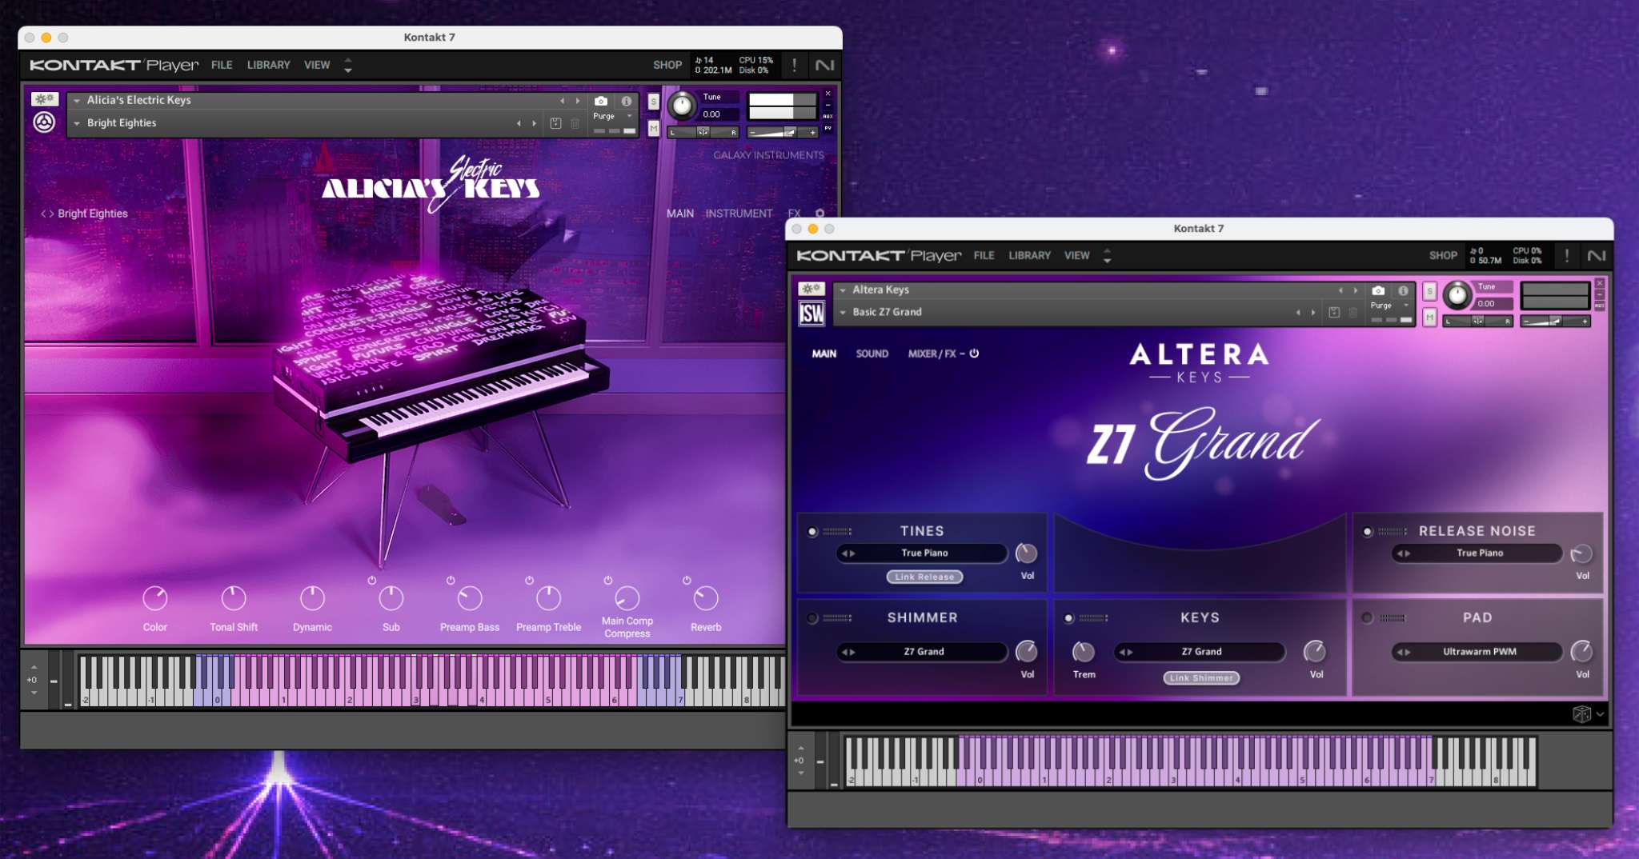The image size is (1639, 859).
Task: Click the previous arrow on True Piano tines selector
Action: click(844, 553)
